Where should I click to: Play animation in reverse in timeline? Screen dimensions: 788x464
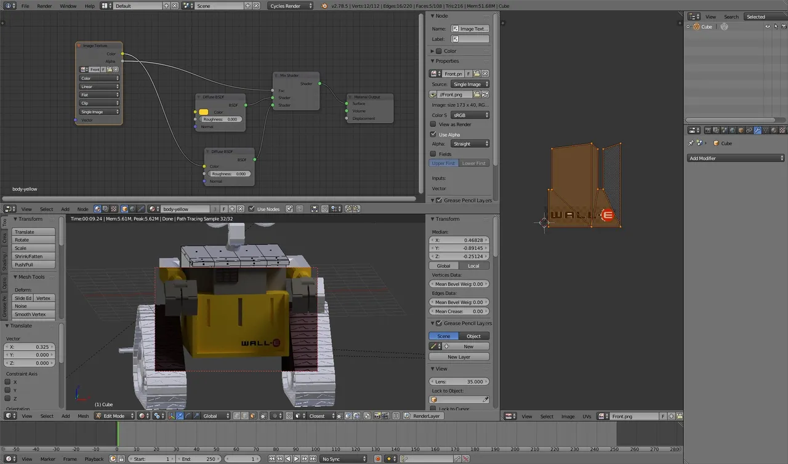[x=287, y=458]
